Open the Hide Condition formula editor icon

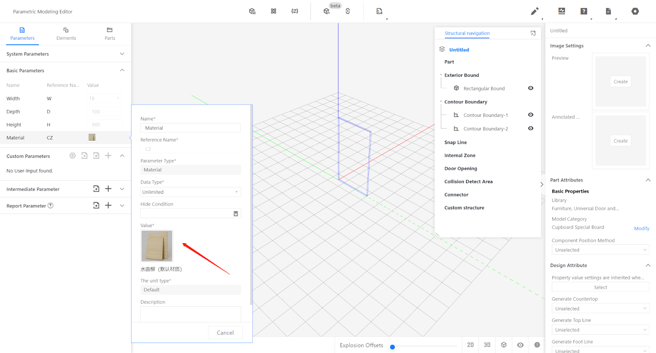[236, 214]
